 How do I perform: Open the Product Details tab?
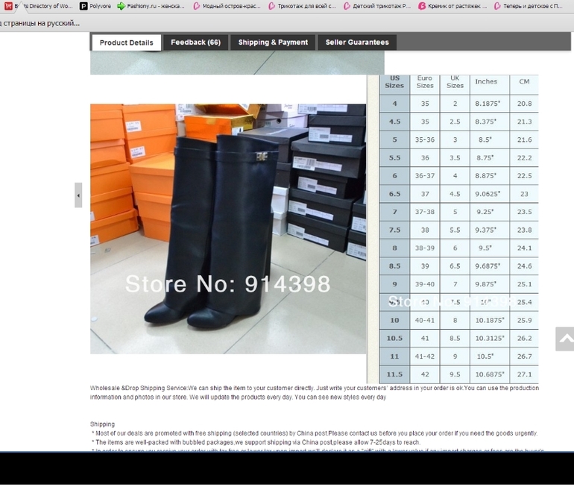(126, 43)
